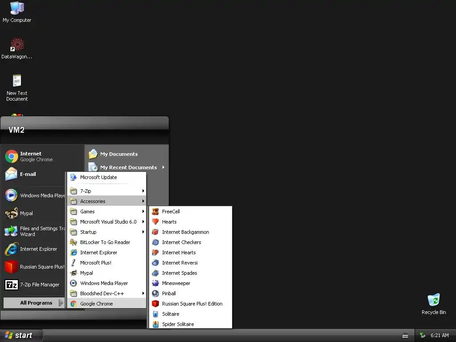
Task: Select New Text Document on desktop
Action: pos(17,88)
